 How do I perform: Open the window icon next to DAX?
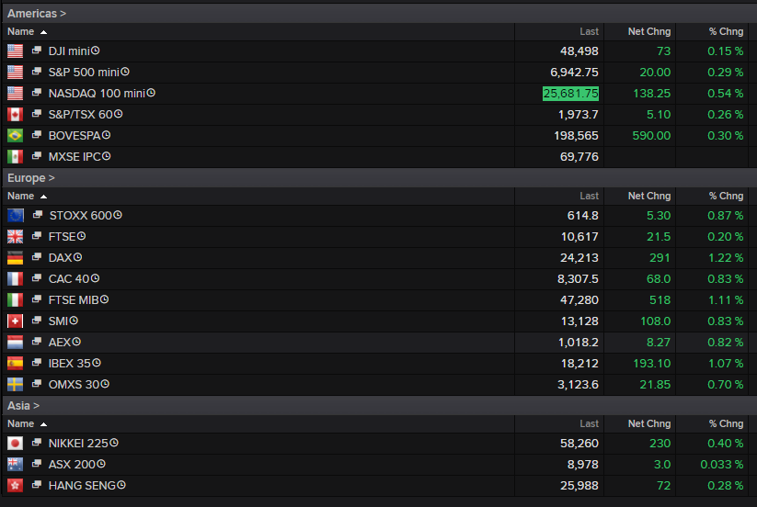pos(37,257)
